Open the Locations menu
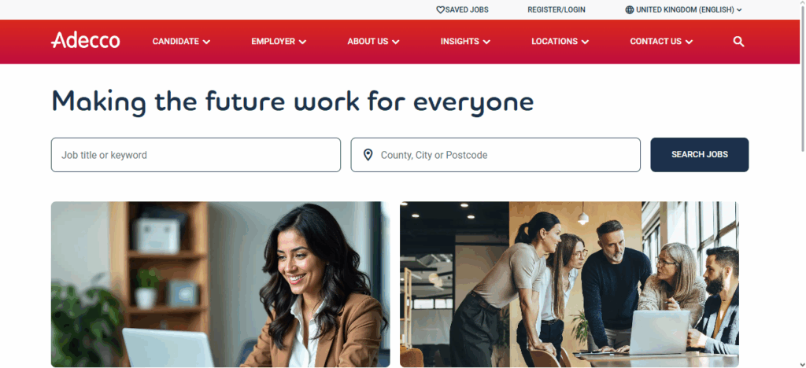Viewport: 806px width, 368px height. tap(560, 42)
